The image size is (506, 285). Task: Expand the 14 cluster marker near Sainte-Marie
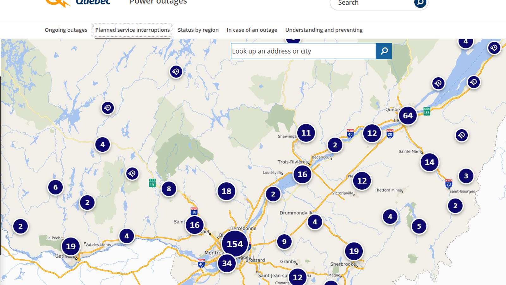[429, 162]
